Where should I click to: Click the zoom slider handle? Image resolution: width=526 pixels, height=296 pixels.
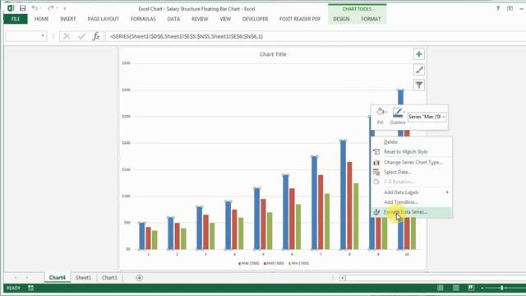502,288
